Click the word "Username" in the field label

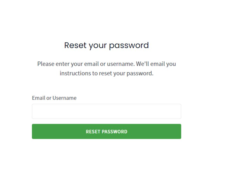[x=64, y=98]
